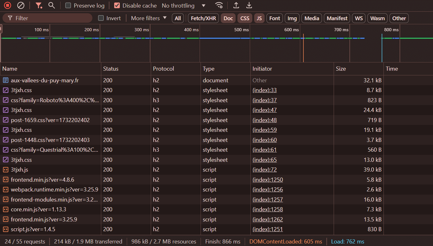433x246 pixels.
Task: Click the script icon beside frontend.min.js?ver=3.25.9
Action: [x=5, y=220]
